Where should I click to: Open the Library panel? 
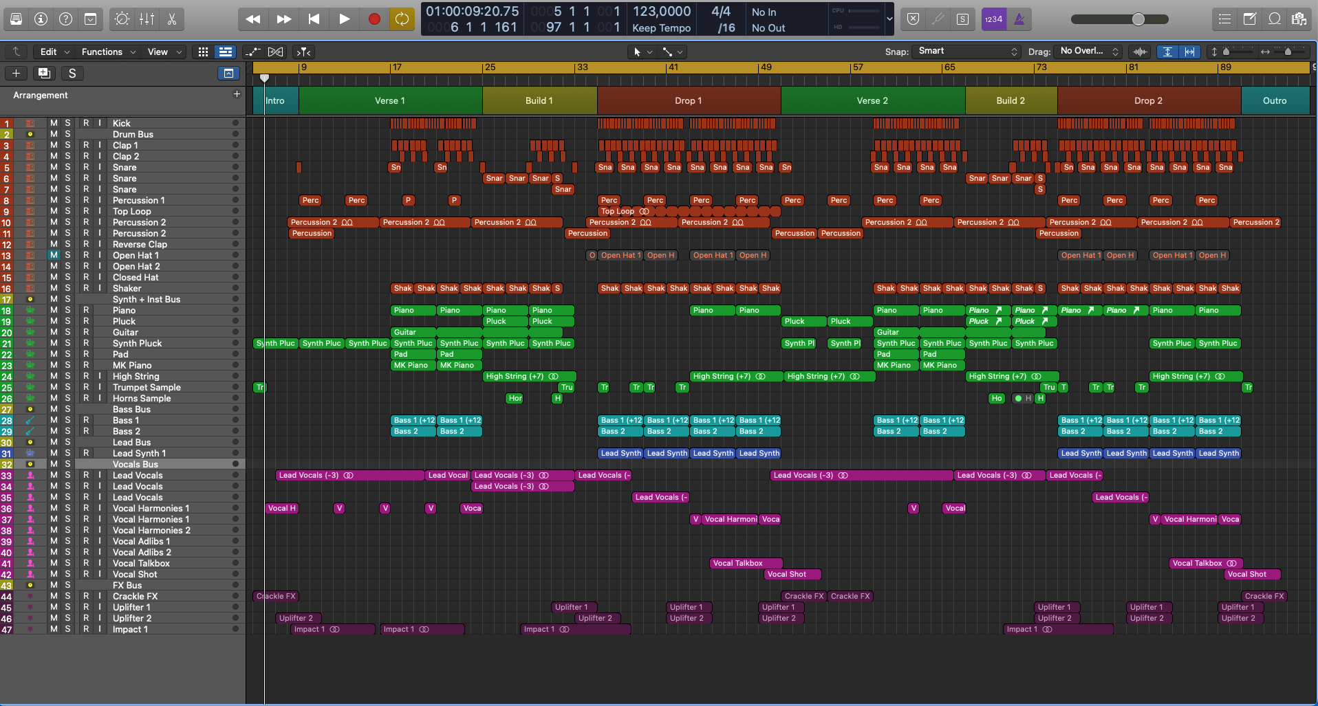point(16,19)
